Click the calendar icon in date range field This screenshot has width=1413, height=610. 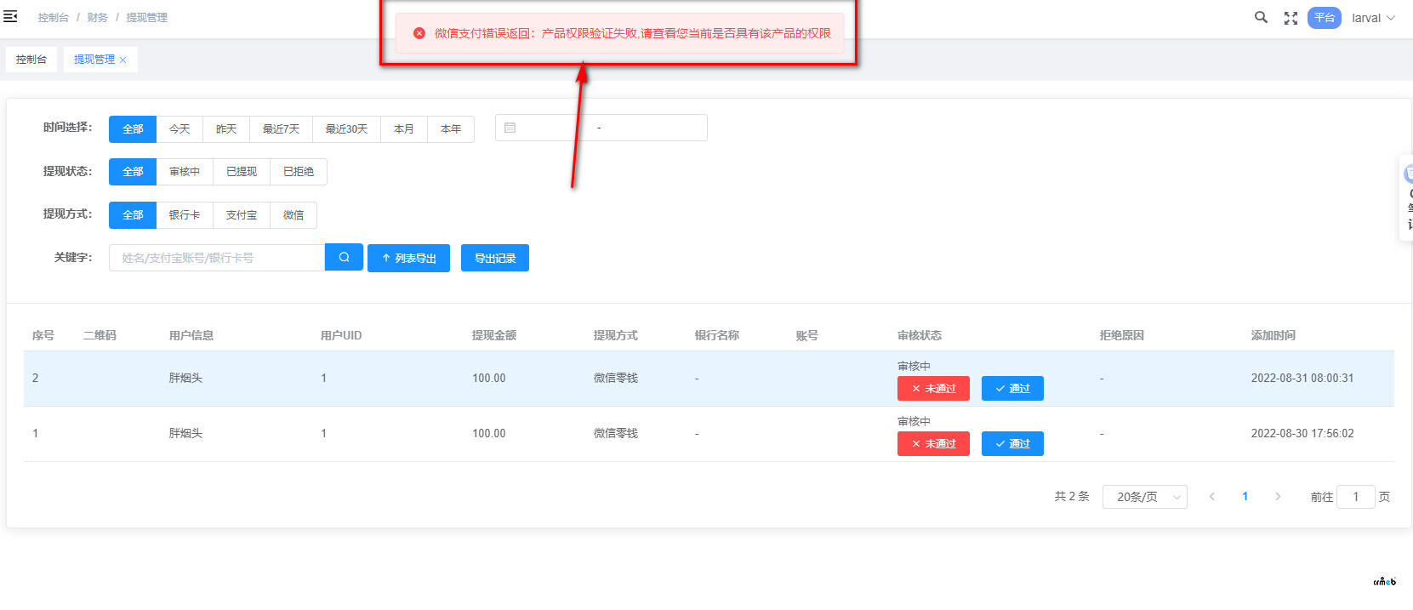[510, 128]
